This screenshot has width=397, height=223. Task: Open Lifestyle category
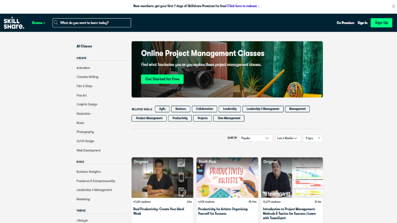click(82, 221)
